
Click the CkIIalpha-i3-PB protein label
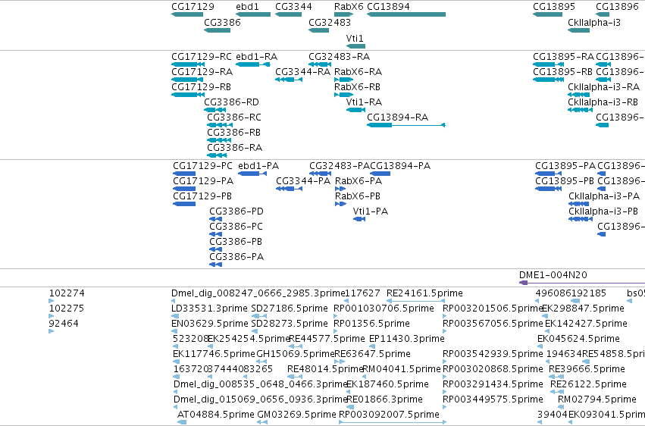603,211
